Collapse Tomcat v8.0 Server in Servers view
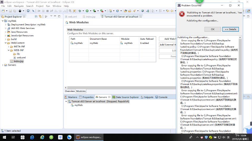The image size is (252, 141). (x=66, y=101)
